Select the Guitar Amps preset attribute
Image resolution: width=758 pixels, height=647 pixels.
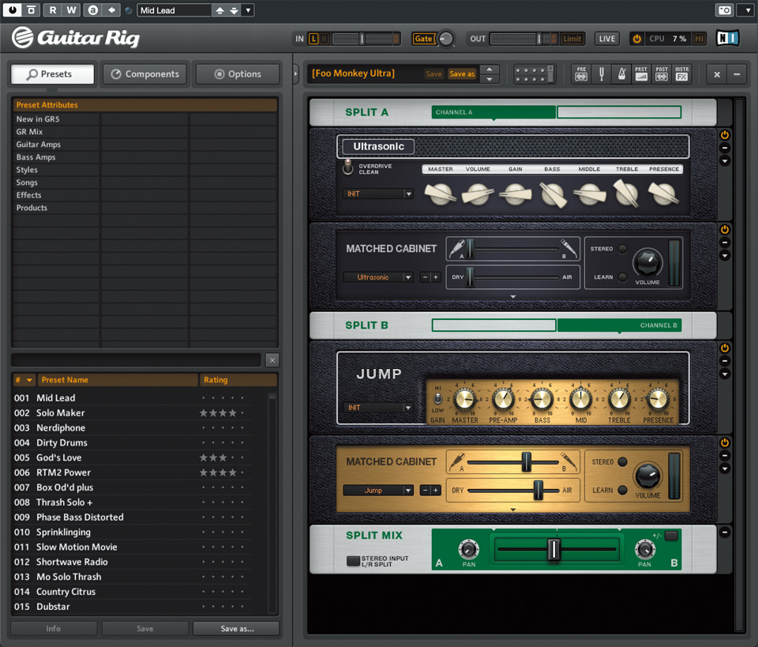point(39,144)
